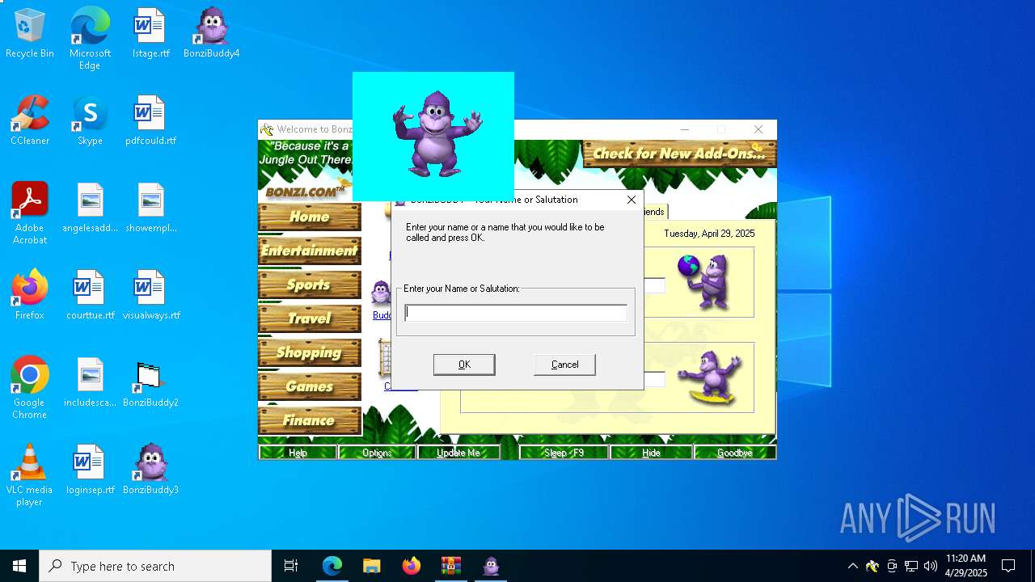Open network tray icon
Image resolution: width=1035 pixels, height=582 pixels.
(911, 566)
